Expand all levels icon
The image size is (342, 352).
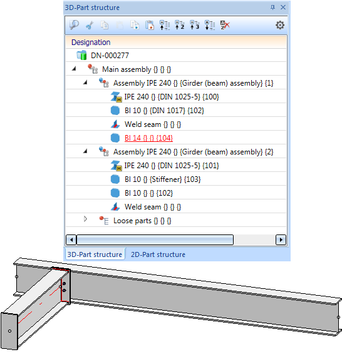[x=210, y=25]
